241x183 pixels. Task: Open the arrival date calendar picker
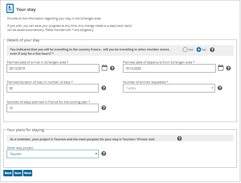tap(104, 68)
